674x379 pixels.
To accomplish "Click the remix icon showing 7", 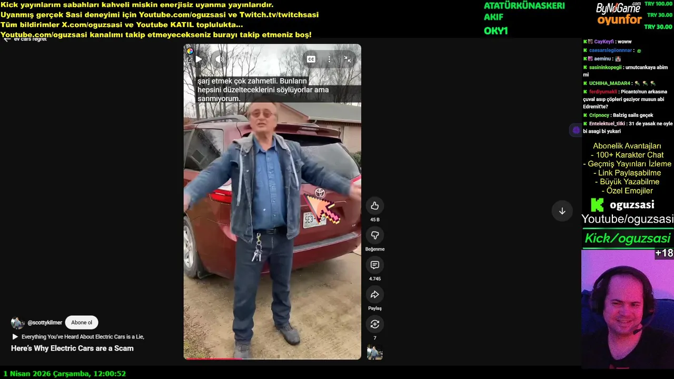I will (x=375, y=324).
